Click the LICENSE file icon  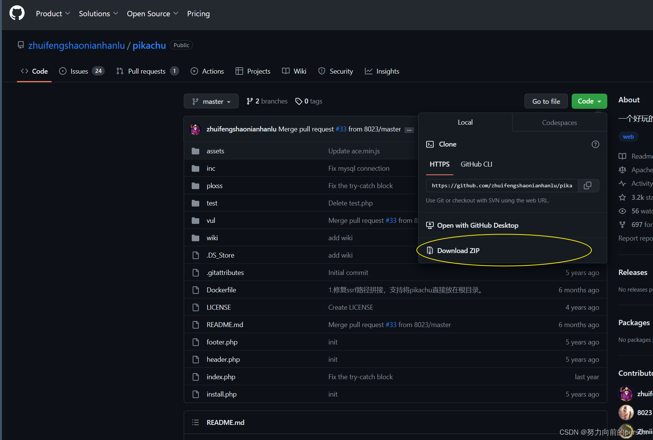tap(195, 307)
